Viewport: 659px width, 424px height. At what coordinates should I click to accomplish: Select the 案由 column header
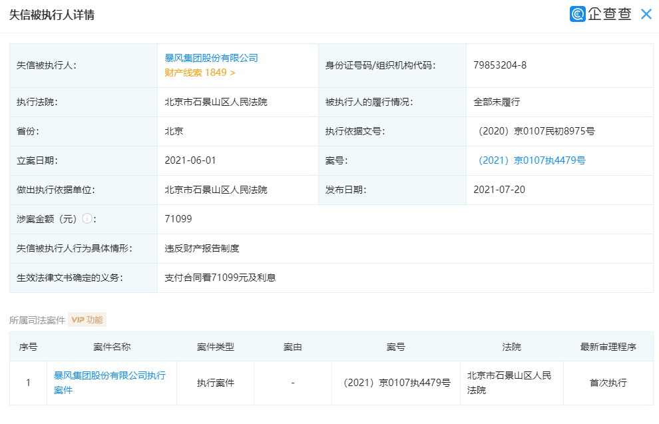[x=293, y=347]
